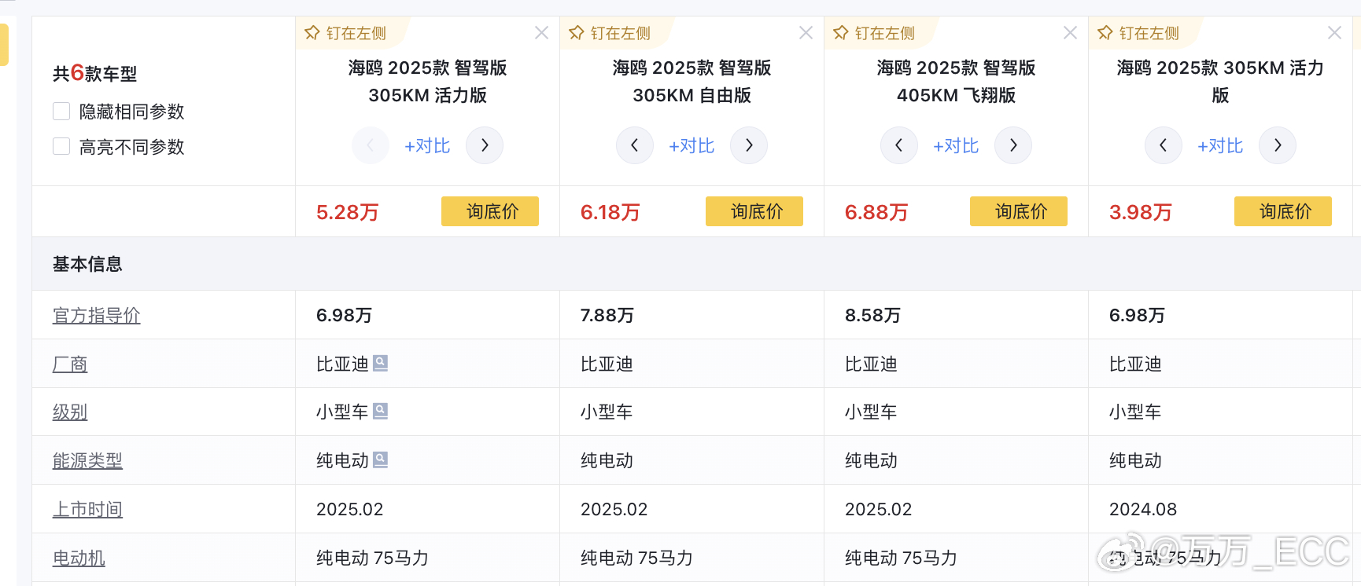This screenshot has width=1361, height=586.
Task: Move the 飞翔版 column right
Action: 1013,145
